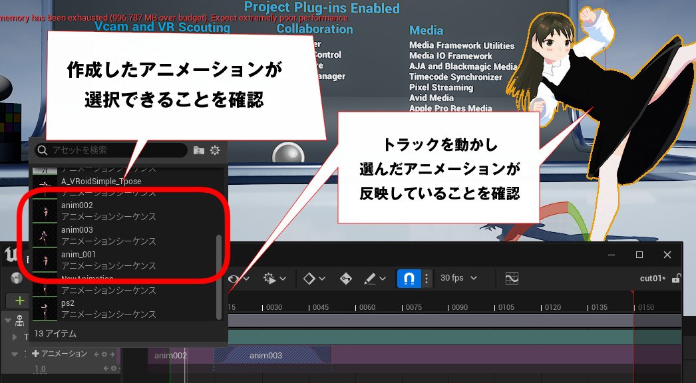Screen dimensions: 696x383
Task: Toggle the sequence lock icon
Action: (x=676, y=278)
